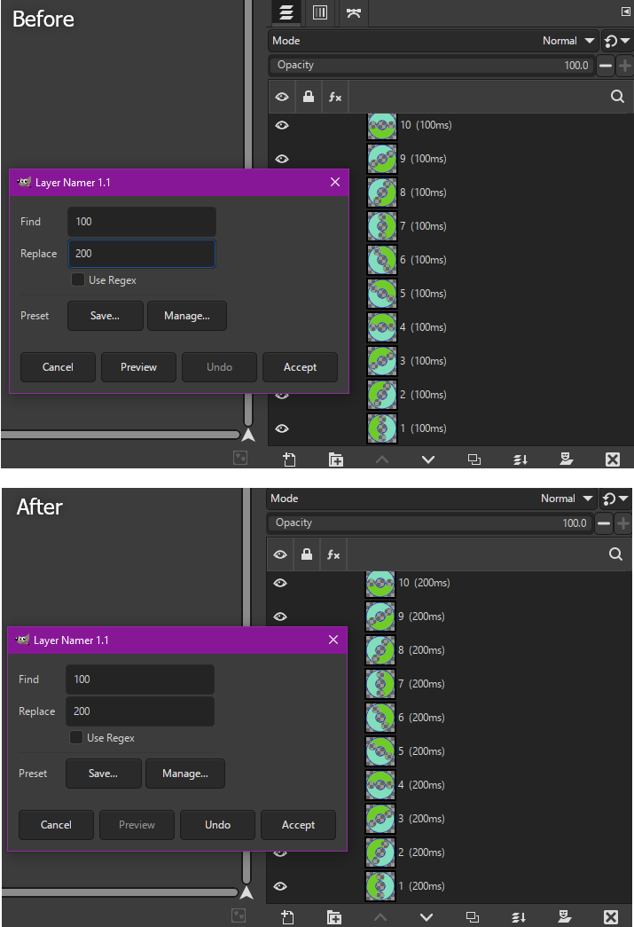634x927 pixels.
Task: Enable Use Regex checkbox in the After dialog
Action: tap(75, 737)
